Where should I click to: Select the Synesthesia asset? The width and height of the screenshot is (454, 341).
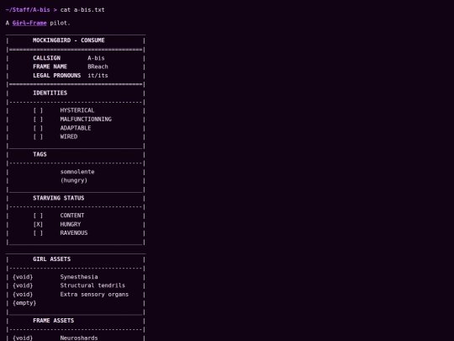point(79,277)
